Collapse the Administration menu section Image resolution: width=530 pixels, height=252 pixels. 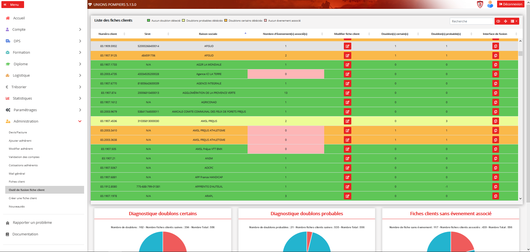pos(43,121)
